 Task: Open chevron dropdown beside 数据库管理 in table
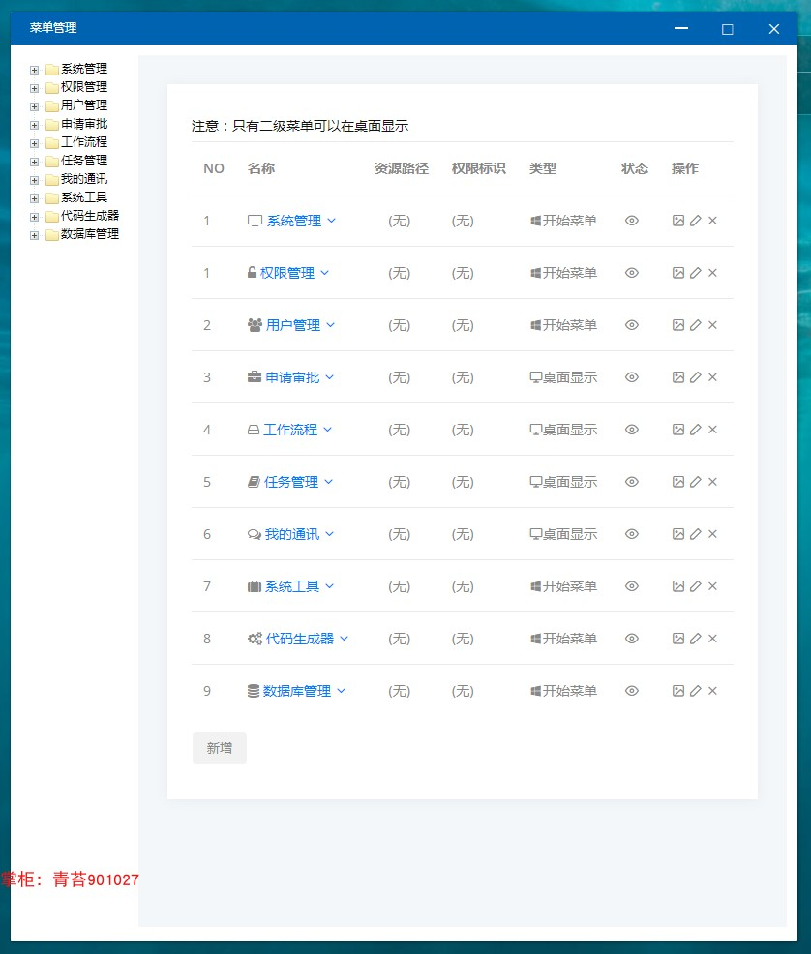point(341,691)
